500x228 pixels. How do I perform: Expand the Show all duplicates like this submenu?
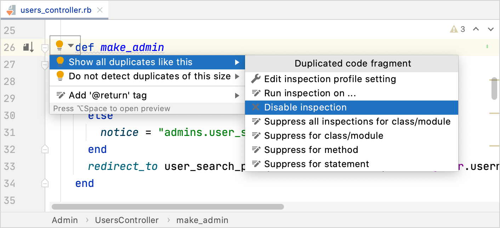142,62
